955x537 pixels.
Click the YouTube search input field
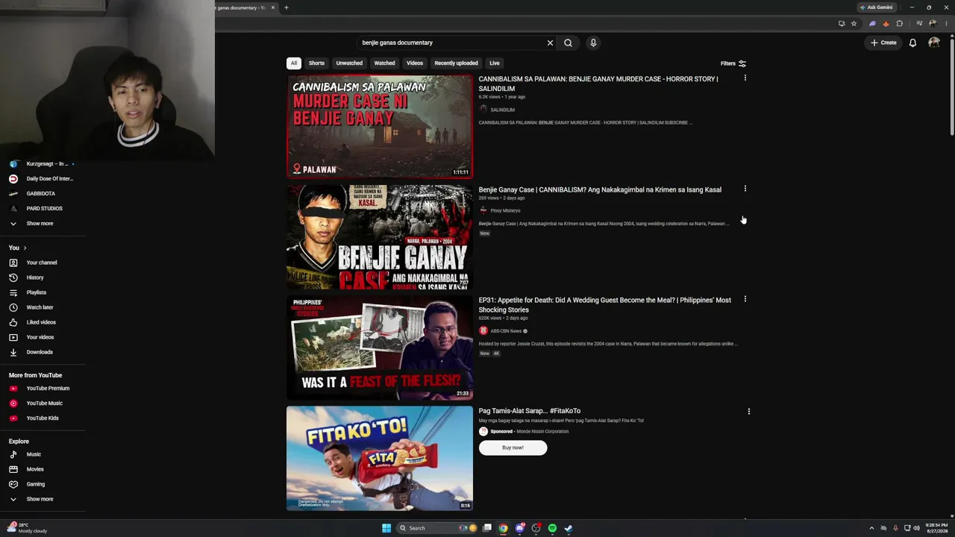pyautogui.click(x=451, y=43)
